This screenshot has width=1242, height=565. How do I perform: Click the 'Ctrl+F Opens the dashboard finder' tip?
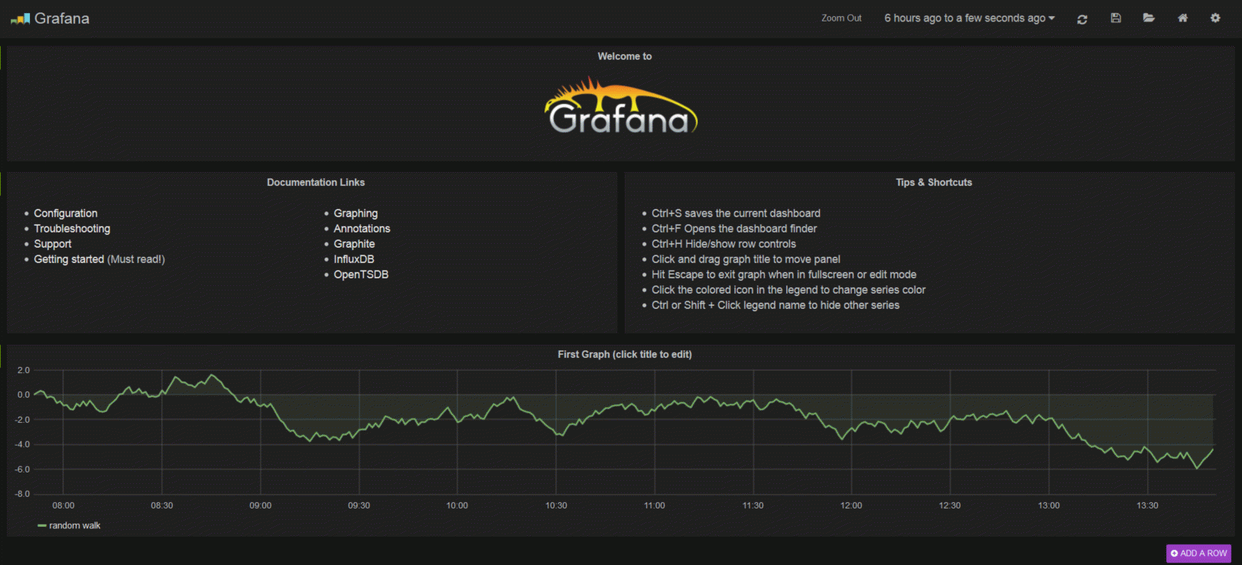734,229
